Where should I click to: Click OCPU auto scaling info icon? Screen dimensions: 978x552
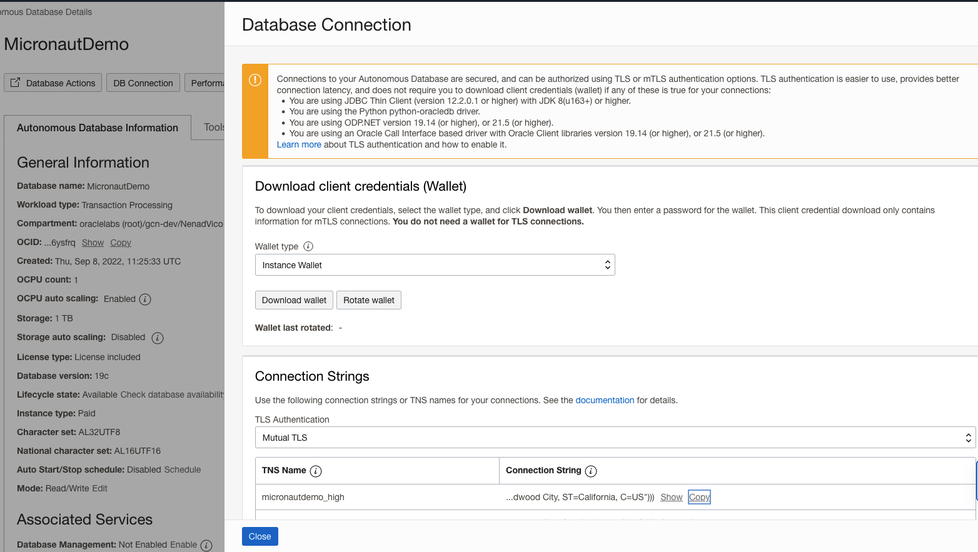click(x=145, y=299)
